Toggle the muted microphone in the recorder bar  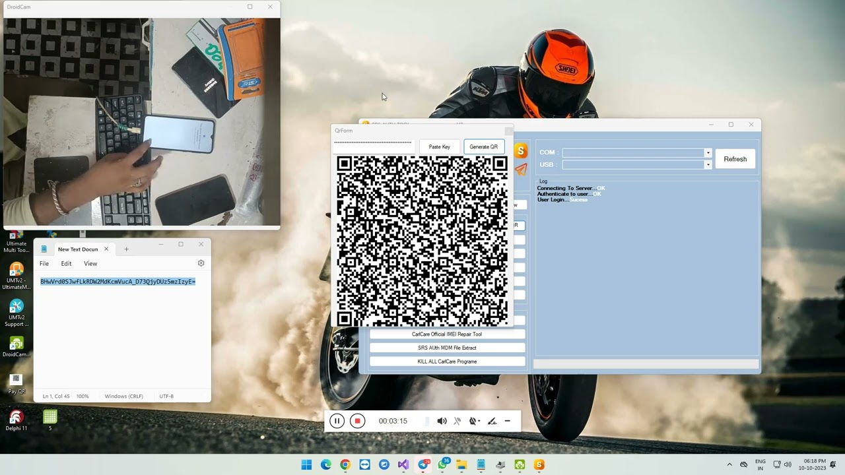457,420
